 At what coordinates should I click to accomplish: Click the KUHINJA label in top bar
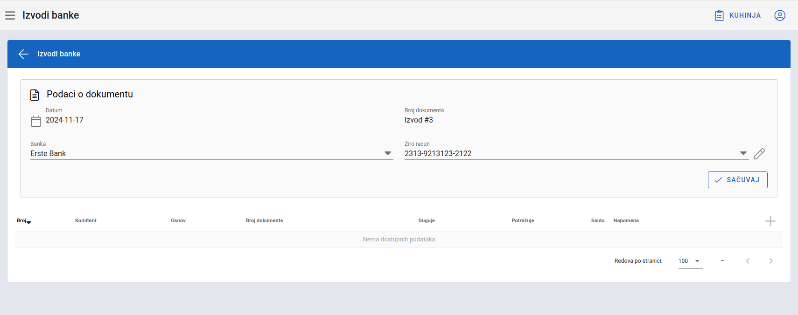click(745, 15)
